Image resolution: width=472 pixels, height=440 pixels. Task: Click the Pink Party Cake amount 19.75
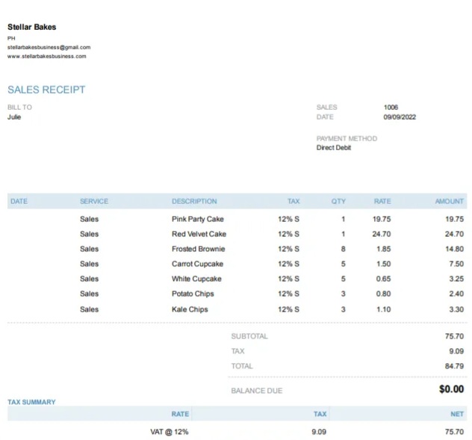click(454, 219)
